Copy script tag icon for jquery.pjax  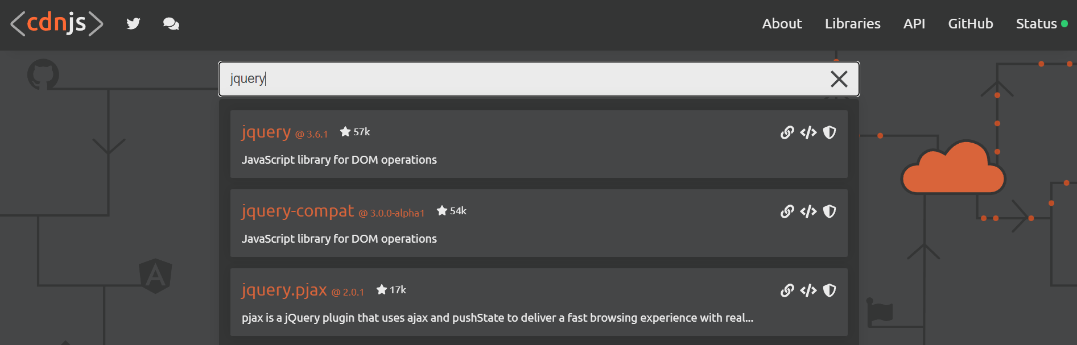pyautogui.click(x=808, y=290)
